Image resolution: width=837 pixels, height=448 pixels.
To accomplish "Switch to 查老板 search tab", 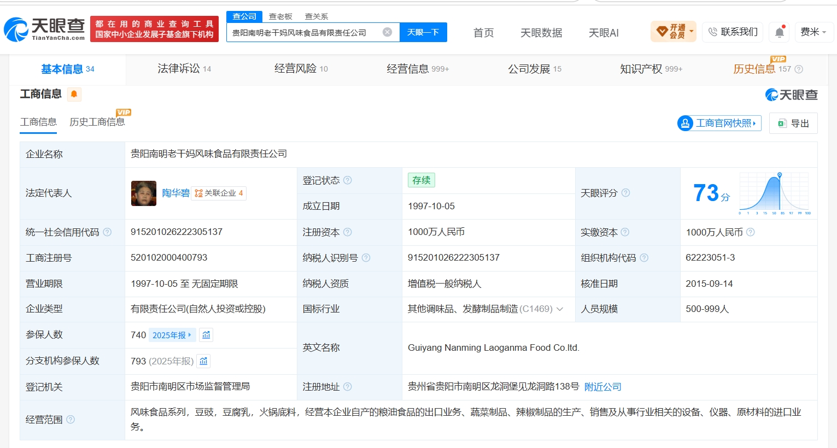I will click(280, 16).
